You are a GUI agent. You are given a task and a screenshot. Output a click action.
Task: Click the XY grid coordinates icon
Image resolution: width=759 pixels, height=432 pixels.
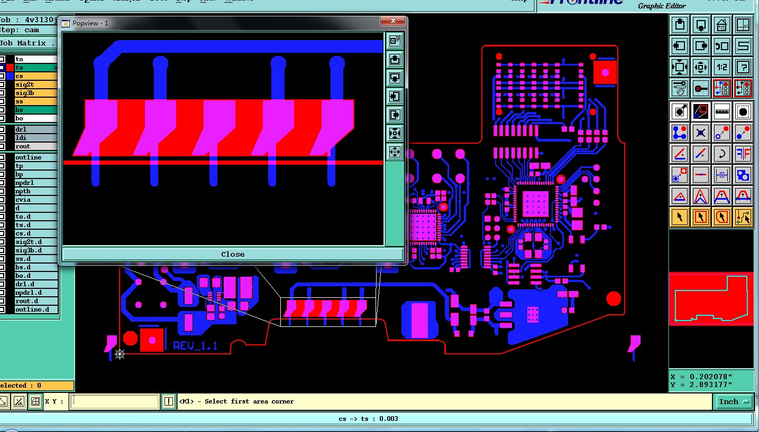pyautogui.click(x=743, y=24)
